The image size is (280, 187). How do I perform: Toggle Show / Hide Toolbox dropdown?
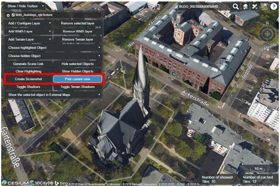24,6
